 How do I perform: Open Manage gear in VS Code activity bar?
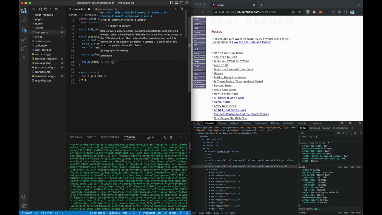[x=24, y=206]
